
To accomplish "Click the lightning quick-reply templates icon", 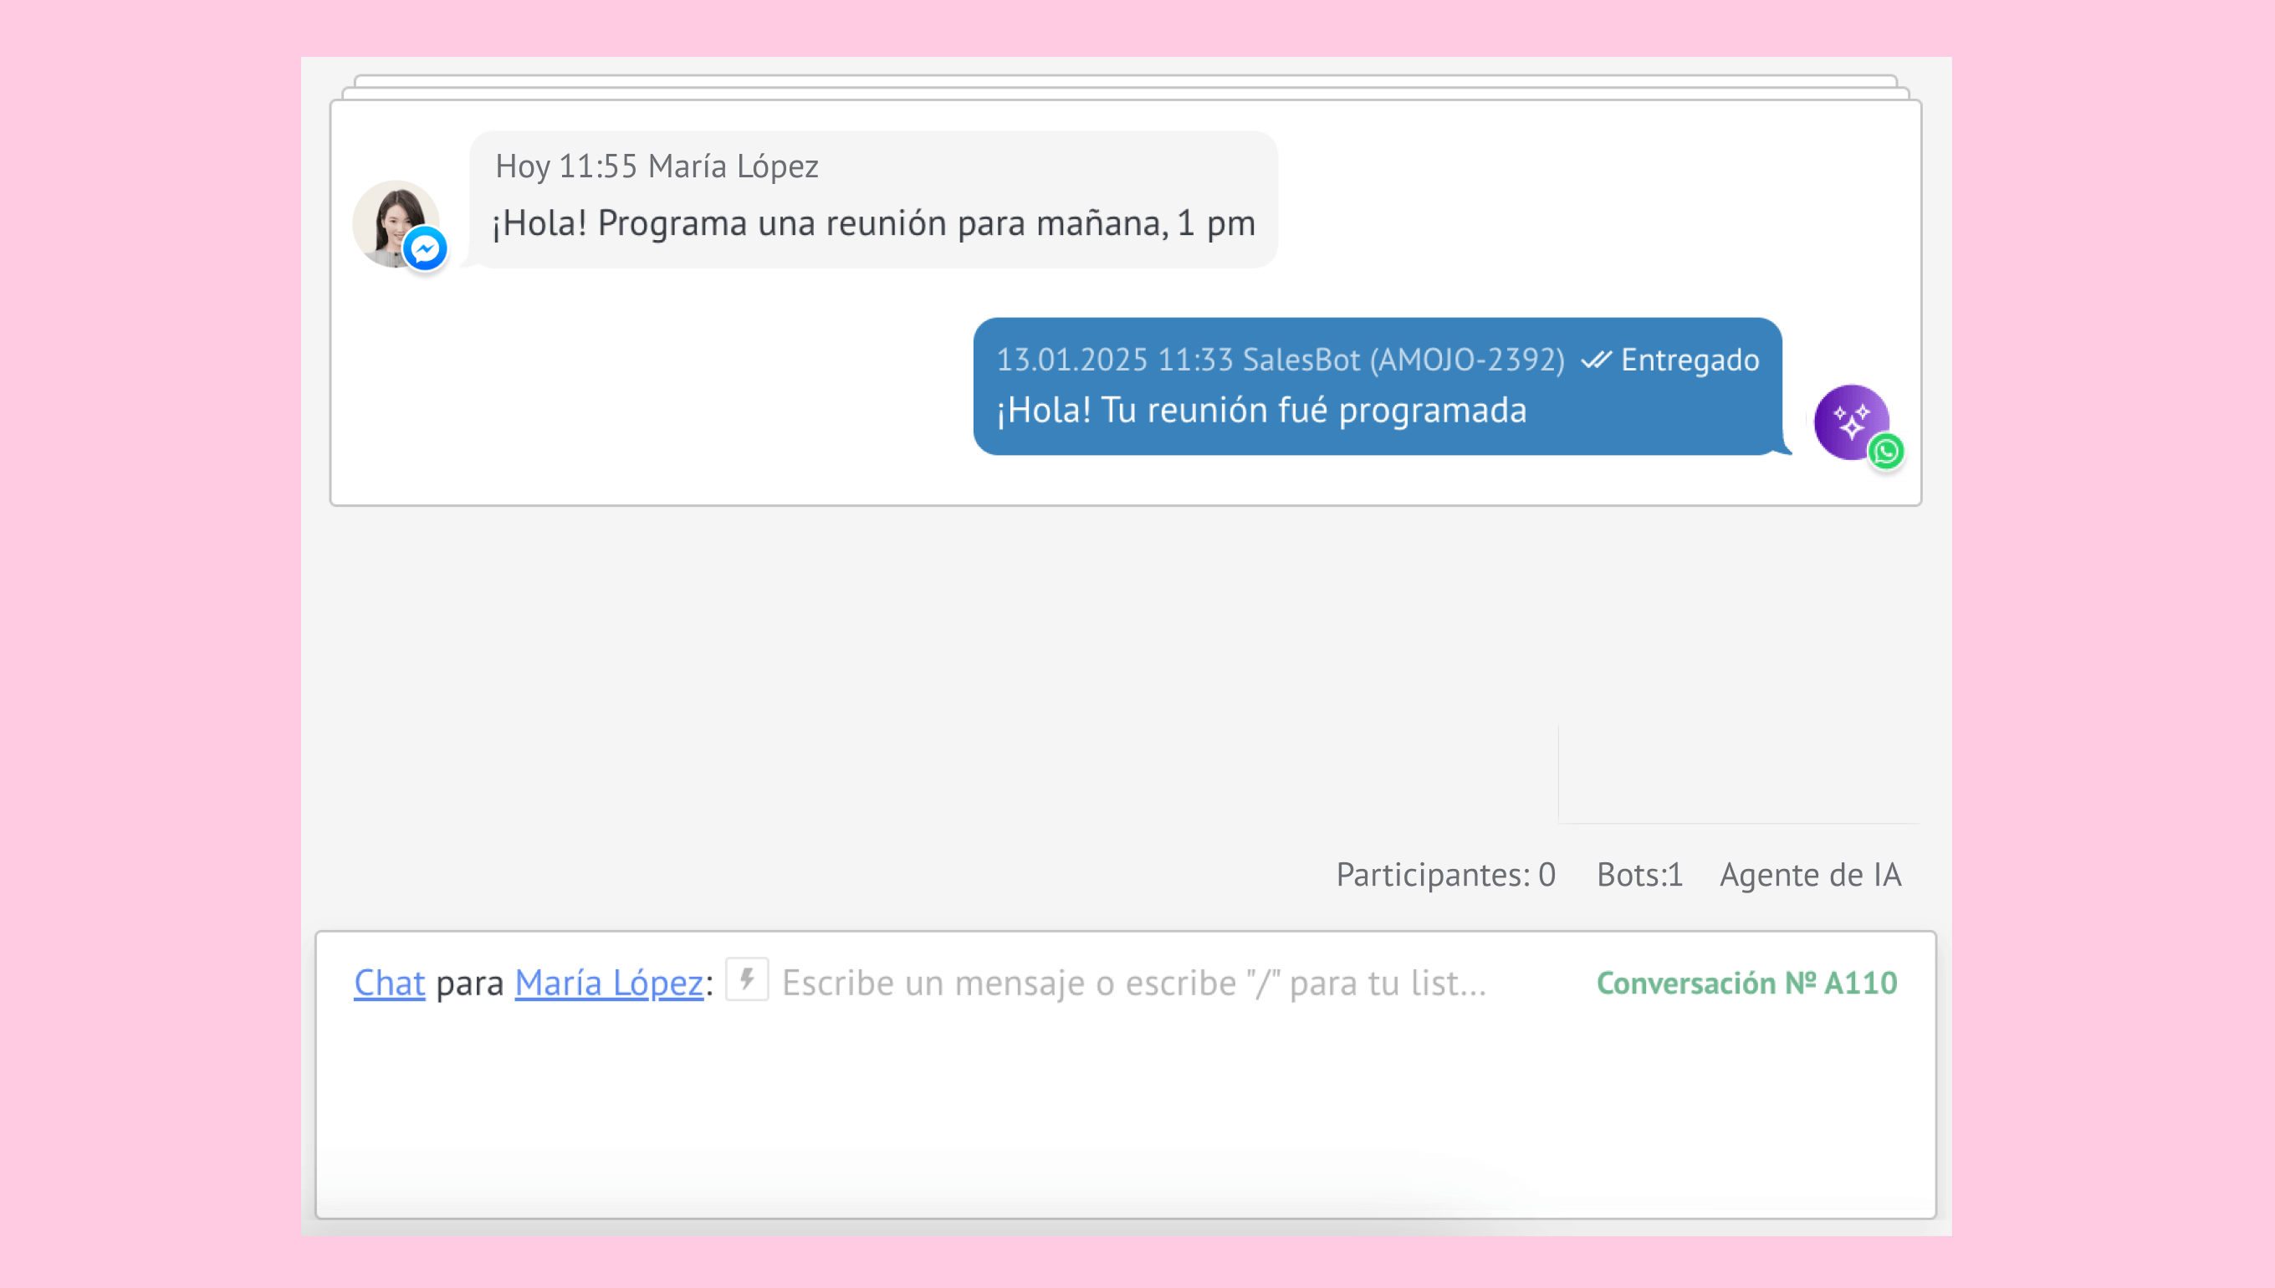I will [x=747, y=979].
